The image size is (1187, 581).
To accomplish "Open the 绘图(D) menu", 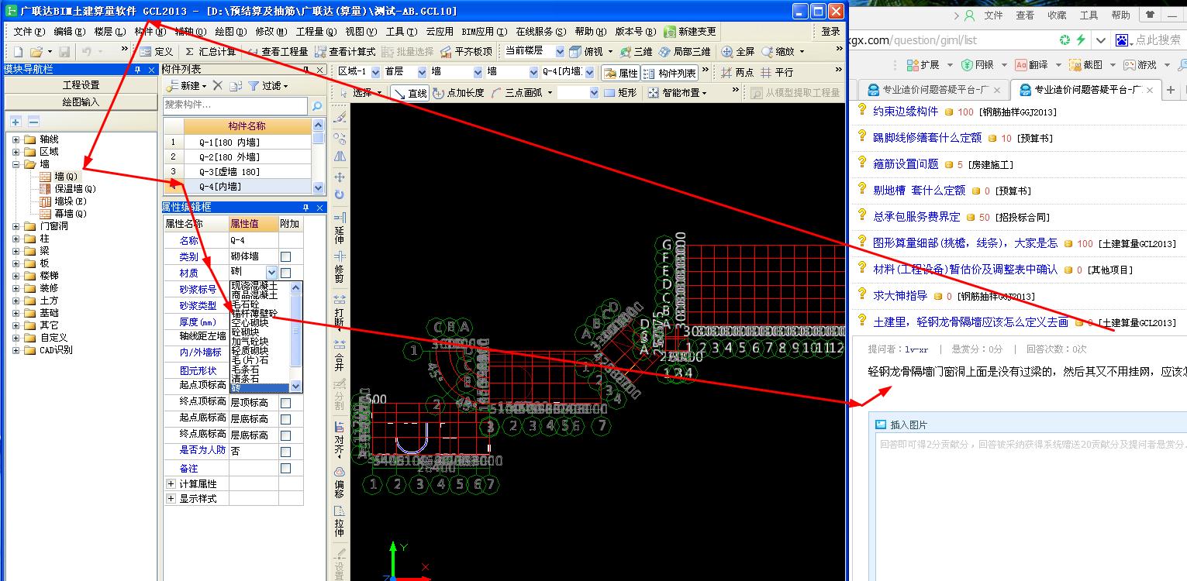I will (x=230, y=32).
